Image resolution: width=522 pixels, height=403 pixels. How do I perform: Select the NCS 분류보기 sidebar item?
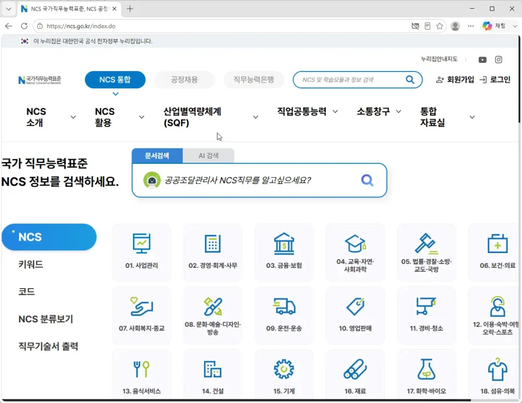[45, 319]
